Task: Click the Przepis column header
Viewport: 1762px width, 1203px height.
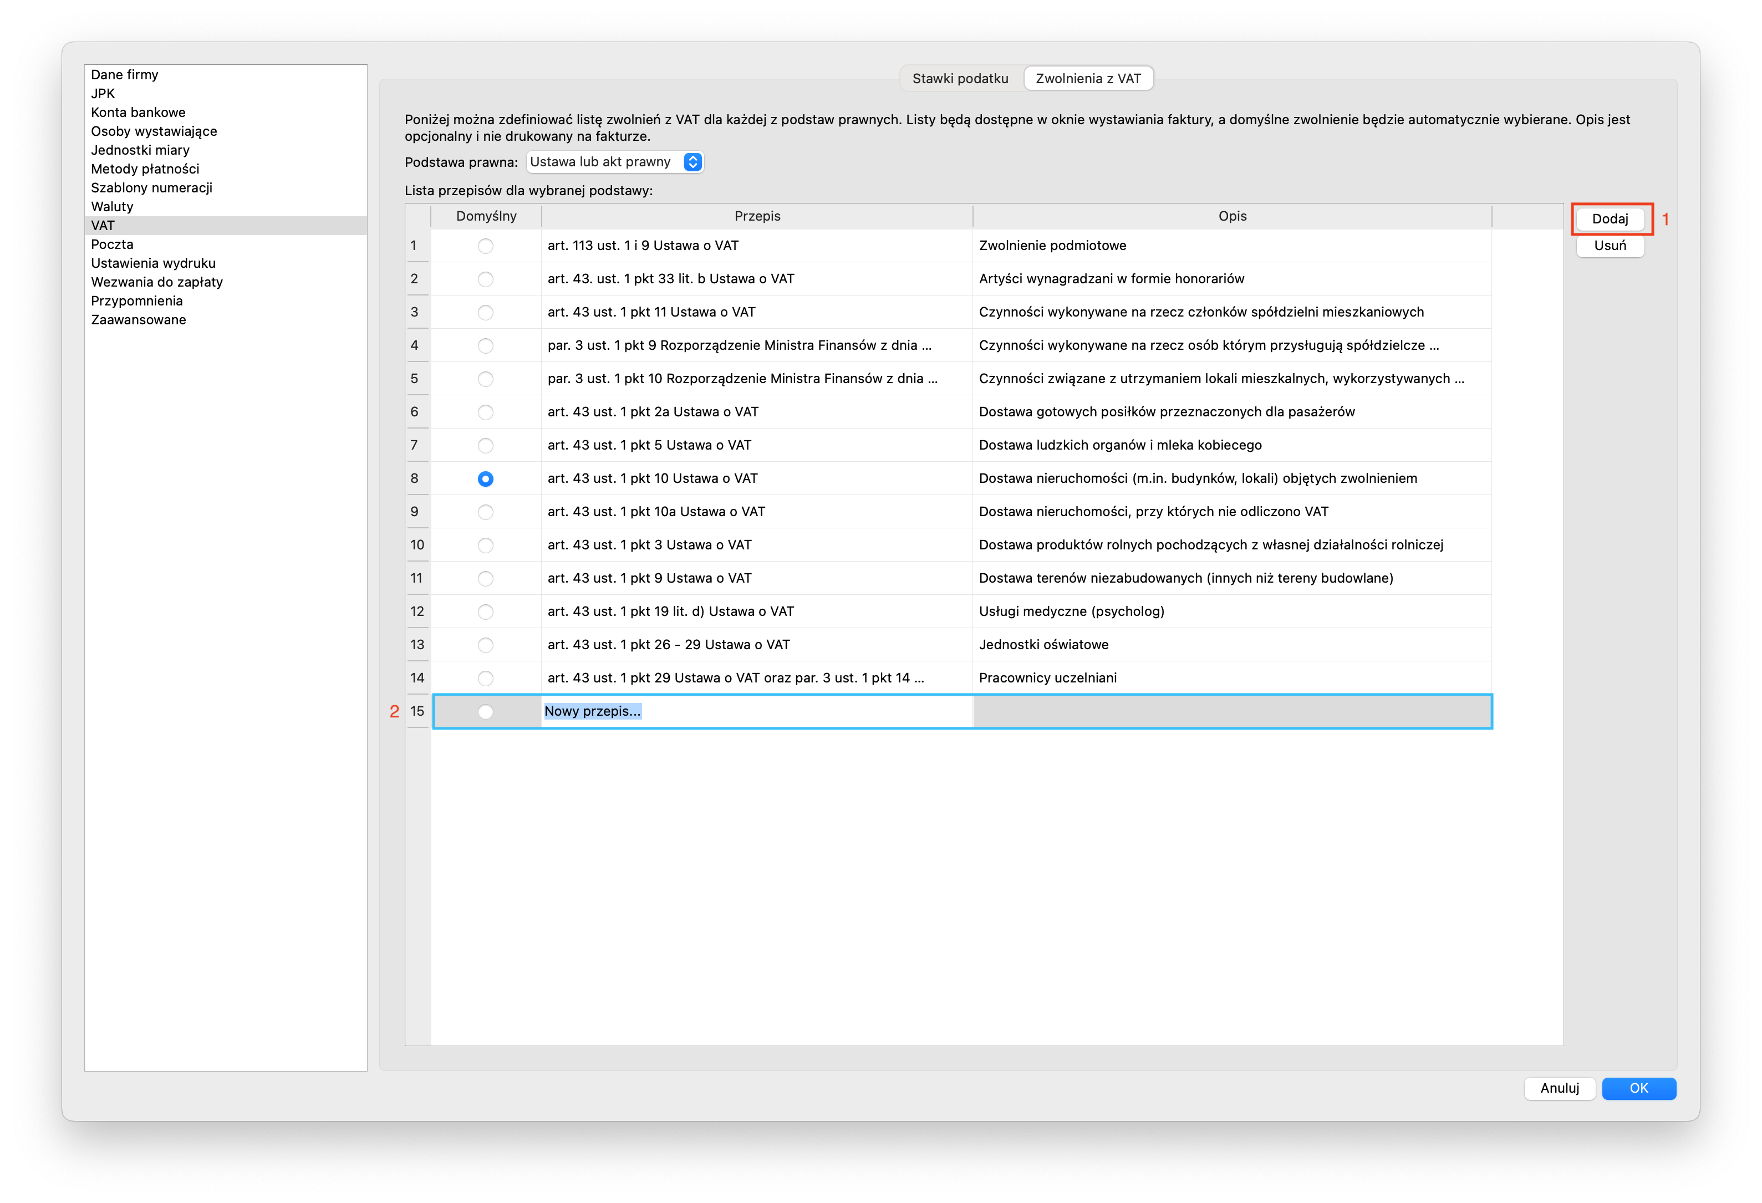Action: (x=757, y=216)
